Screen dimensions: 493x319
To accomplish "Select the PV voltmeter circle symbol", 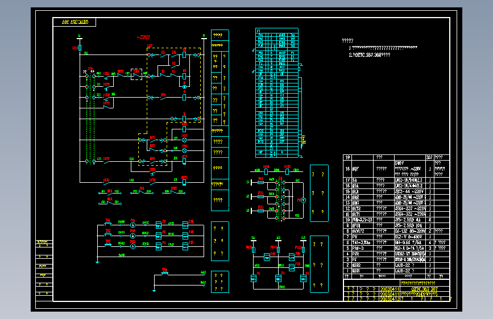I will click(304, 200).
